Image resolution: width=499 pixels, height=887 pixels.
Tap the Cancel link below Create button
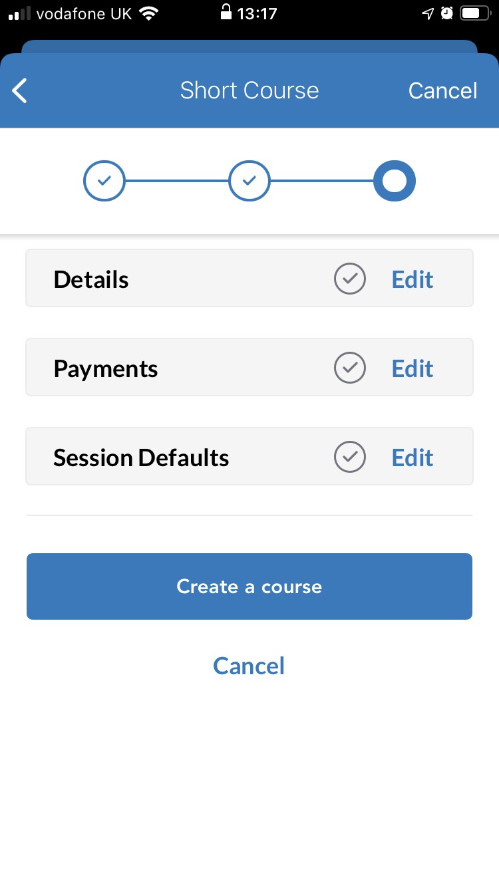pyautogui.click(x=249, y=666)
